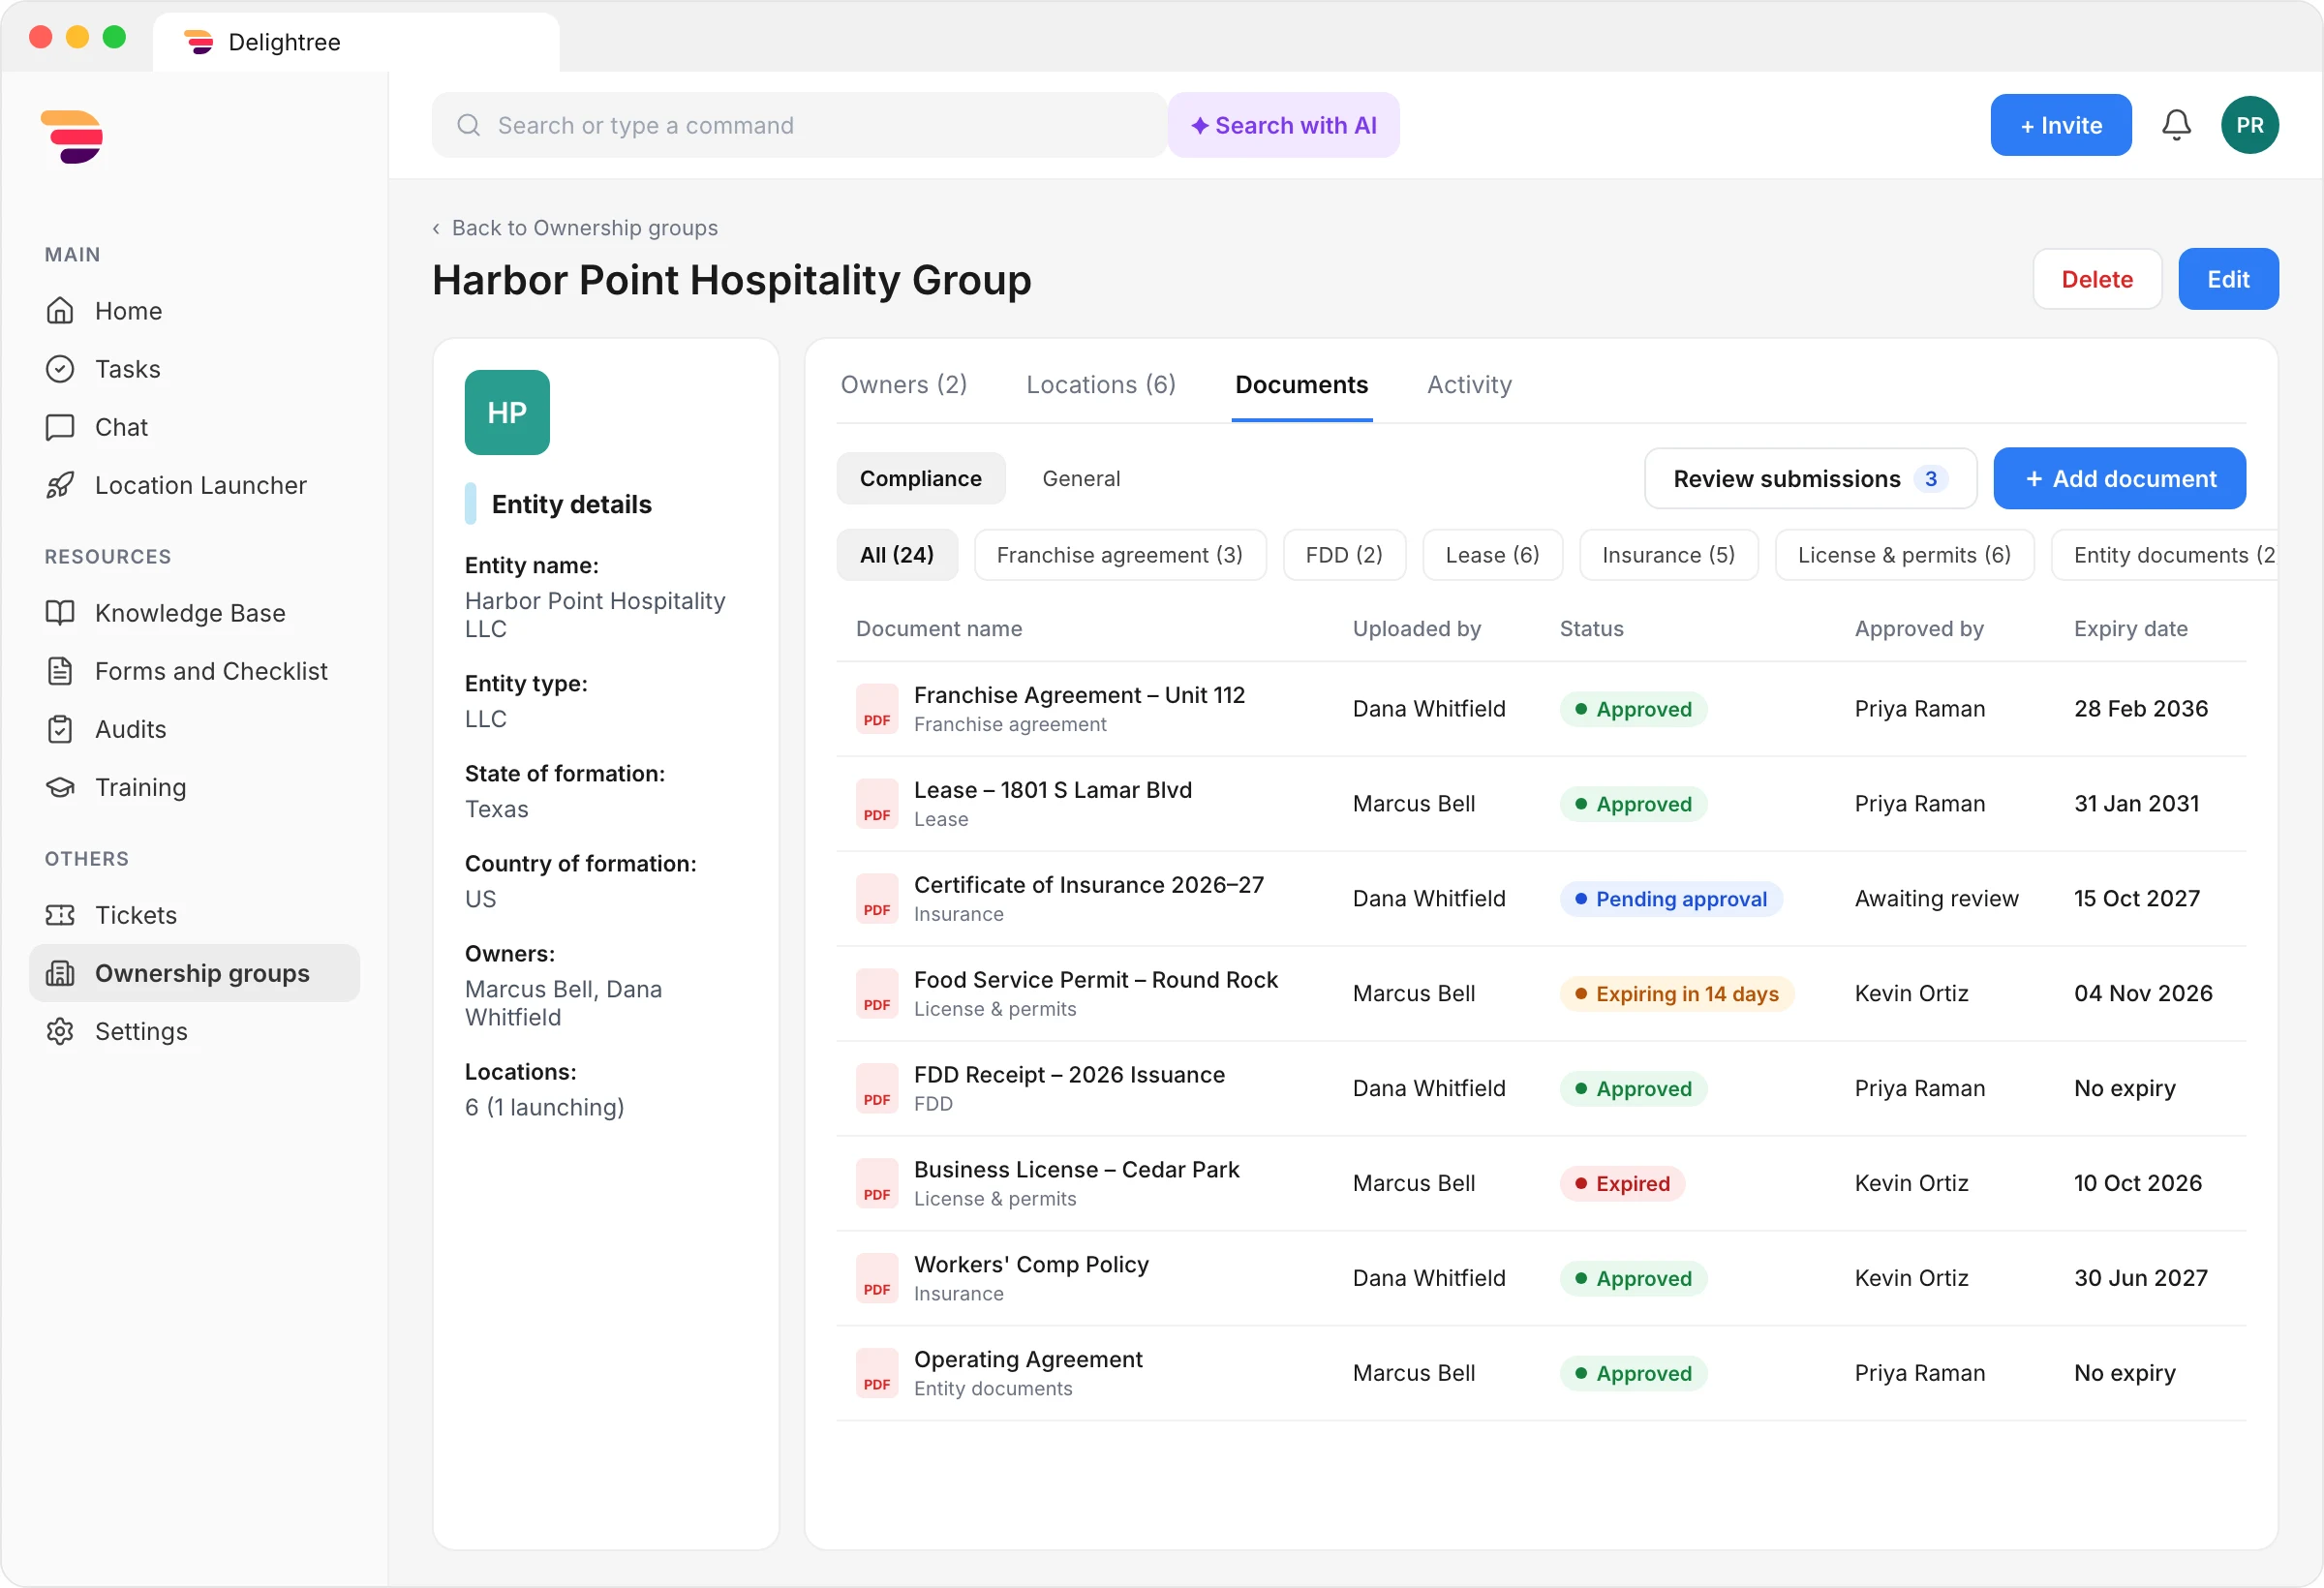
Task: Switch to the Locations (6) tab
Action: pos(1101,385)
